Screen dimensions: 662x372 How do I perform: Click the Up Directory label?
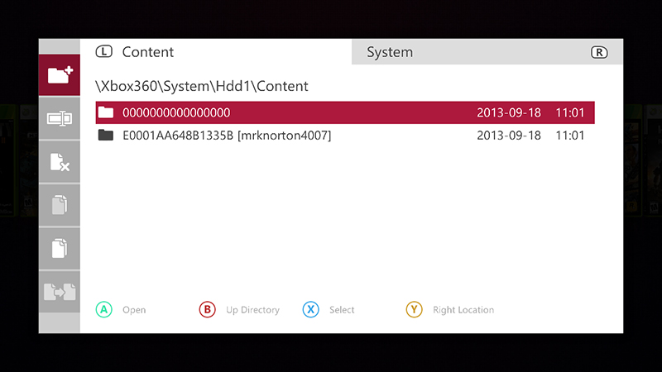(x=252, y=310)
